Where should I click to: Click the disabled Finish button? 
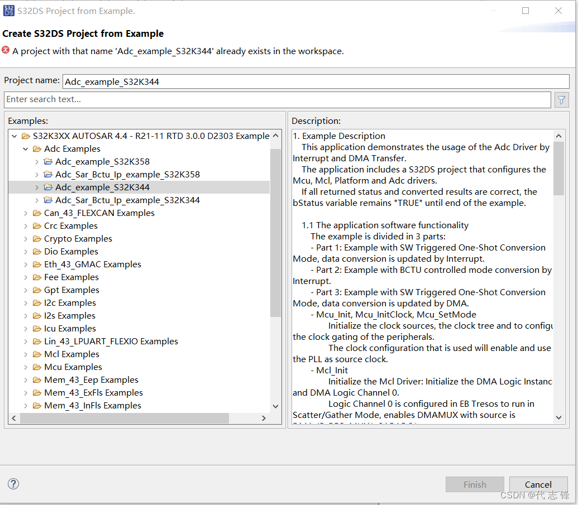[475, 484]
